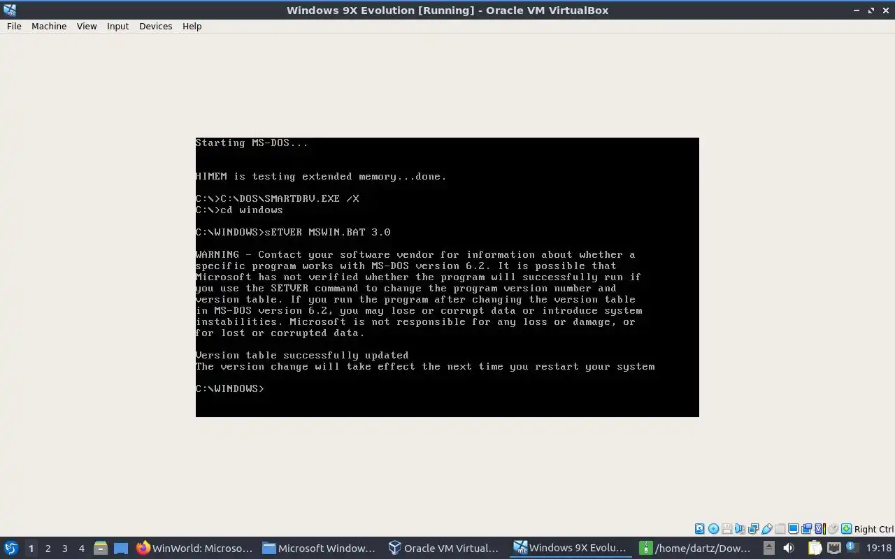Screen dimensions: 895x559
Task: Click the removable media eject tray icon
Action: coord(769,548)
